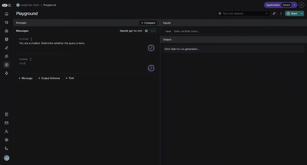Open the envelope icon in sidebar

pyautogui.click(x=6, y=123)
